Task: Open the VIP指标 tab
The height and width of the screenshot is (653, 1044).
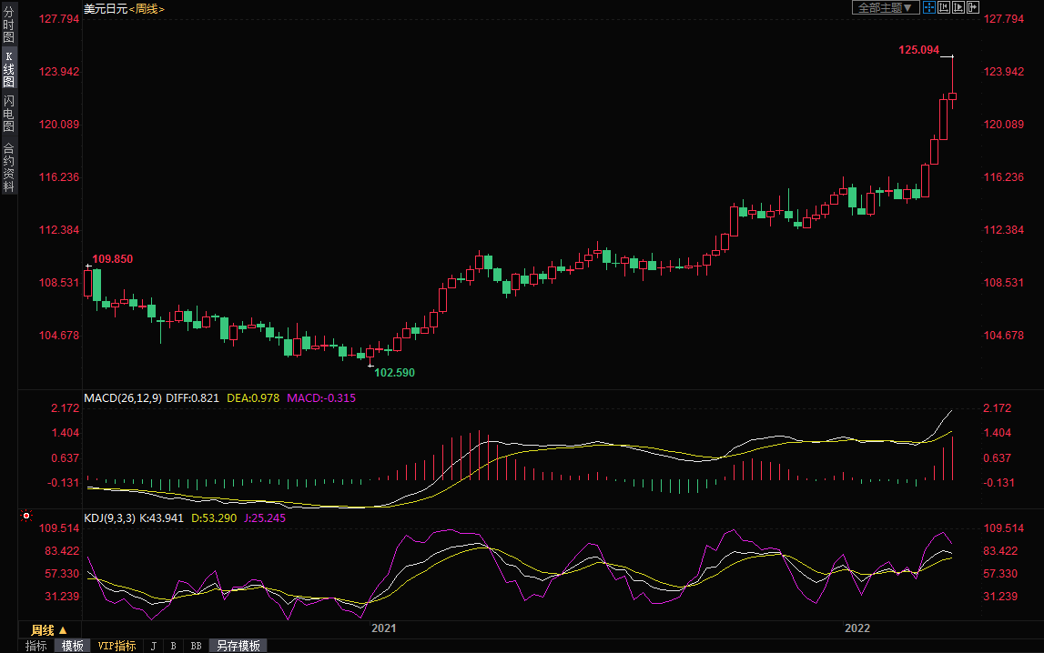Action: coord(117,646)
